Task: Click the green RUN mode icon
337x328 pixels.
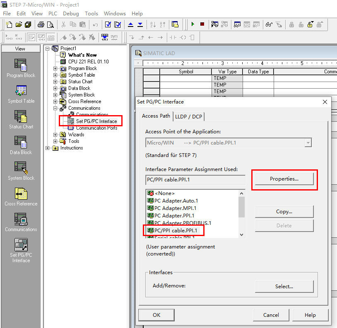Action: [x=193, y=24]
